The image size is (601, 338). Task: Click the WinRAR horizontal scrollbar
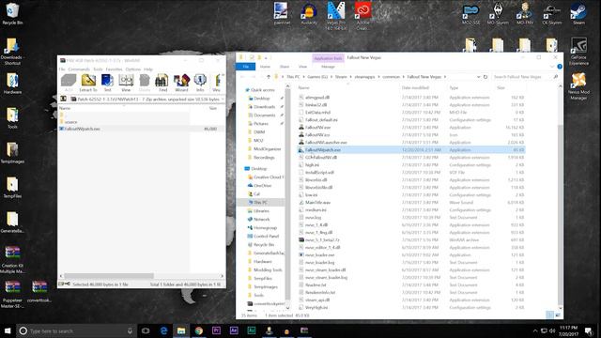pos(109,276)
